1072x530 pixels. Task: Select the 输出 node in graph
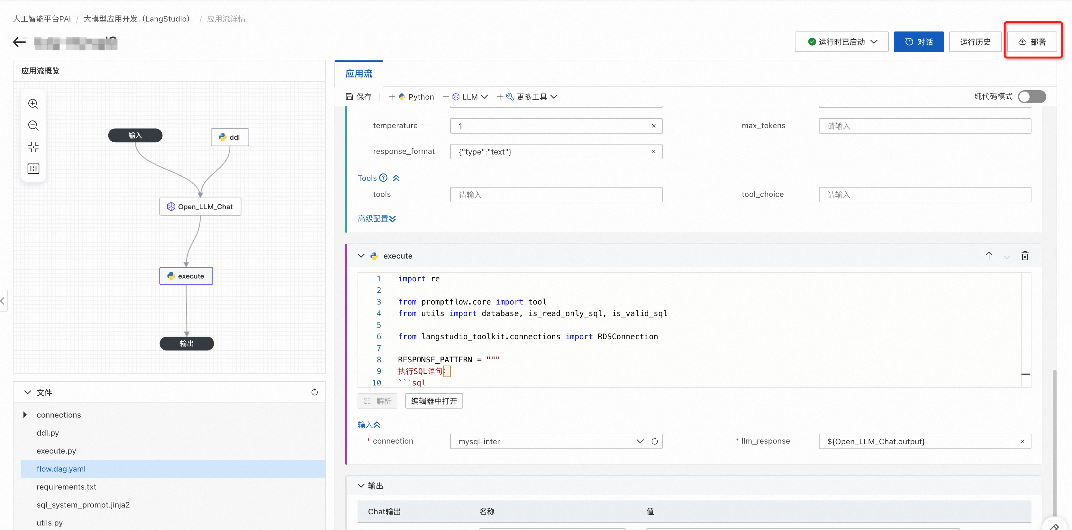click(187, 343)
